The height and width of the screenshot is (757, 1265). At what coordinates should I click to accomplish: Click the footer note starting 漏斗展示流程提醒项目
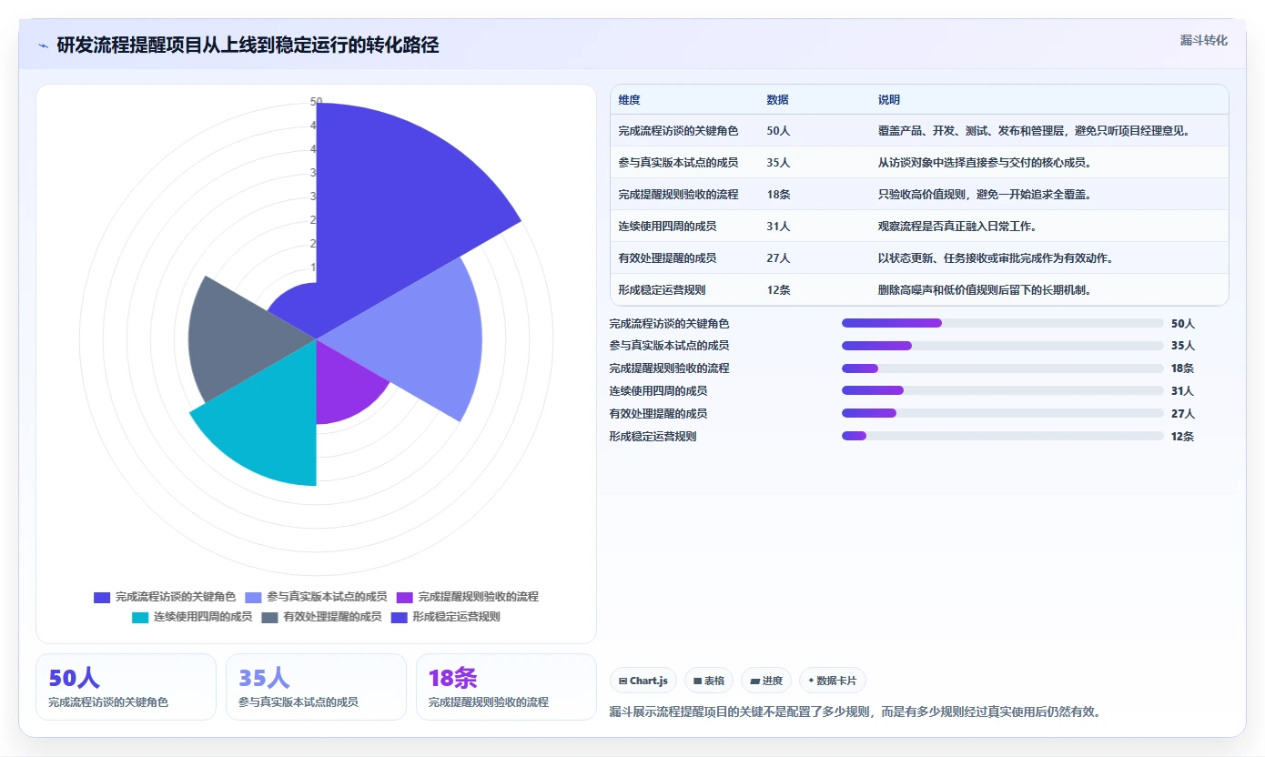pyautogui.click(x=855, y=712)
